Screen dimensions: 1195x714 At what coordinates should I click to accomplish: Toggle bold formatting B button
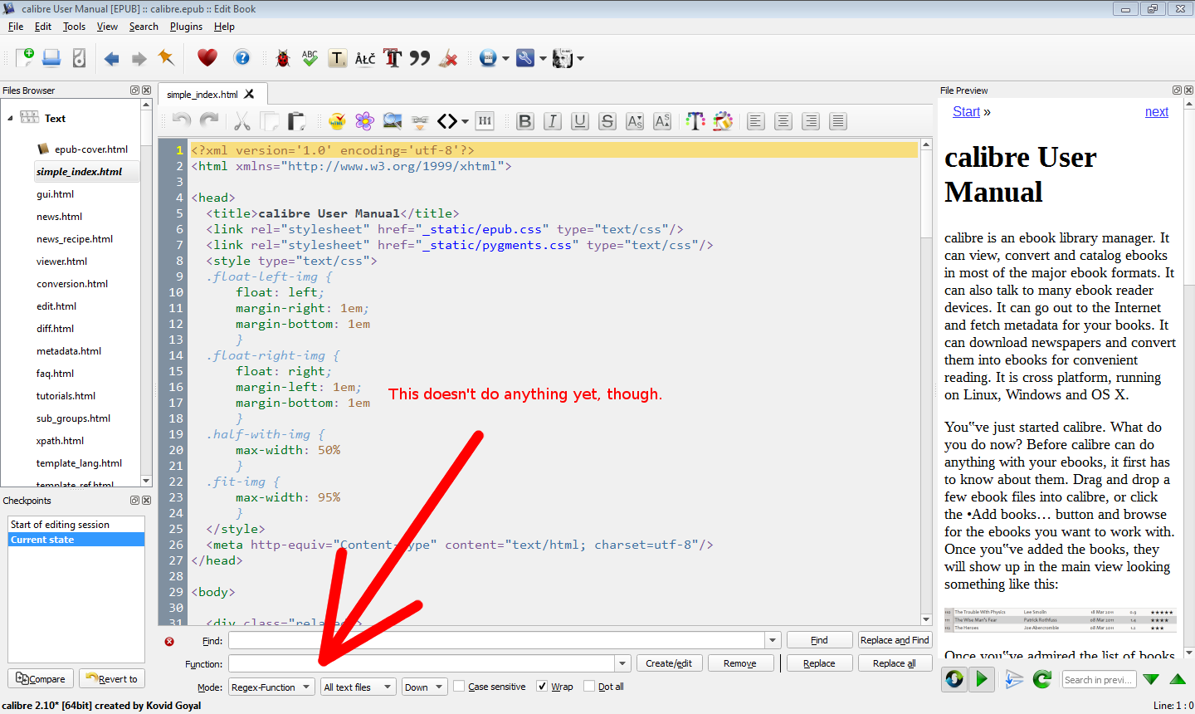click(524, 121)
